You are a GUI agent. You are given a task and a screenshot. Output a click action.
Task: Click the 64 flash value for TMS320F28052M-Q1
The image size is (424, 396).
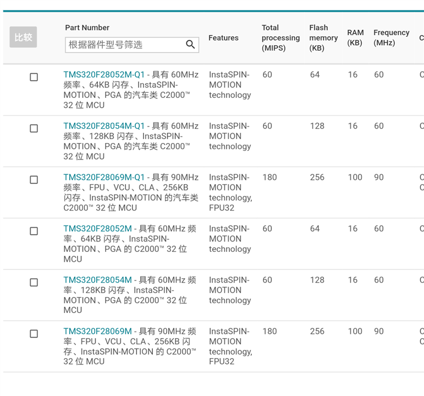315,75
